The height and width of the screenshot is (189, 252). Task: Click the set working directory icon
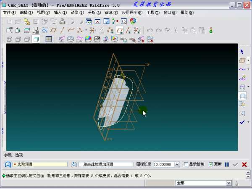click(27, 21)
